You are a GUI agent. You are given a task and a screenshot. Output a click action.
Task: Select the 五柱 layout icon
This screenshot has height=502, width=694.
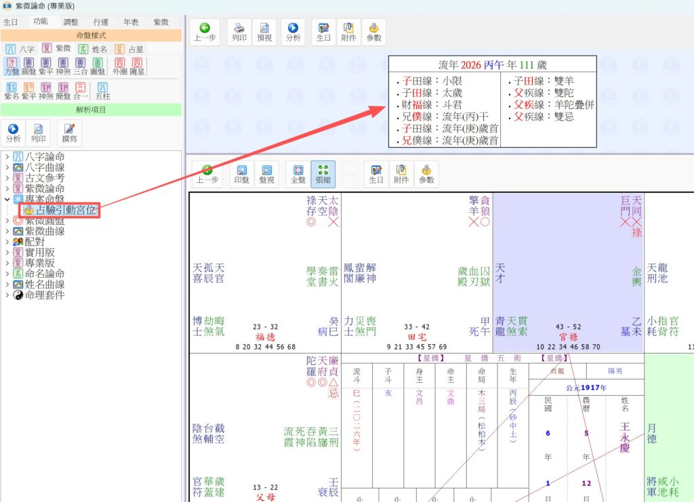point(103,91)
